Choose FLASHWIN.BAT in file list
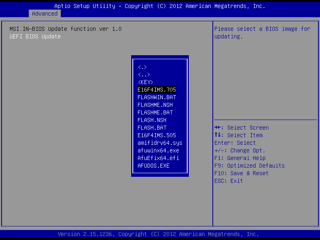Viewport: 320px width, 240px height. click(157, 97)
